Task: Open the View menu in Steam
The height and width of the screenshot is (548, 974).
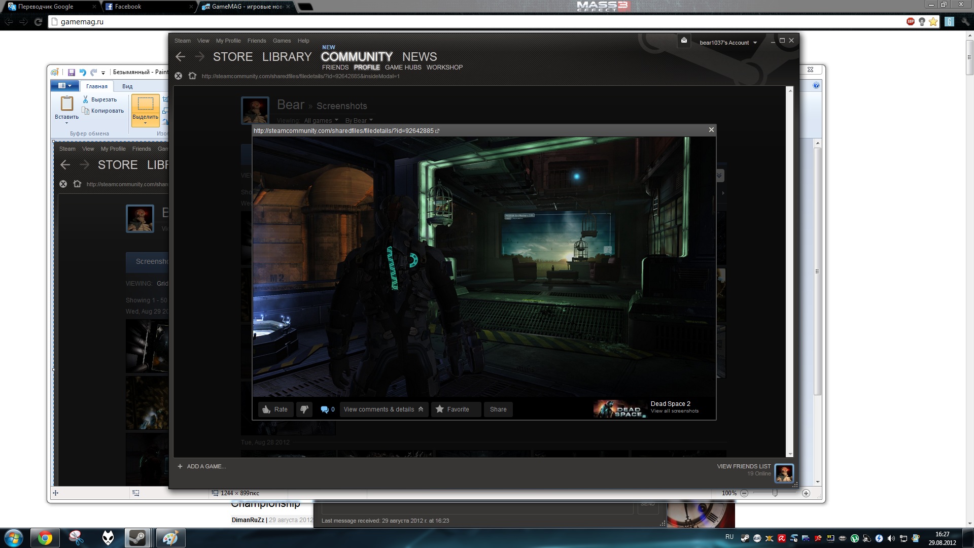Action: click(x=203, y=41)
